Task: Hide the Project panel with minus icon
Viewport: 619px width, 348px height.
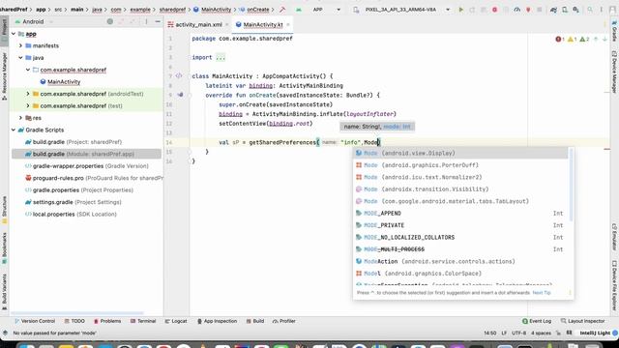Action: tap(158, 21)
